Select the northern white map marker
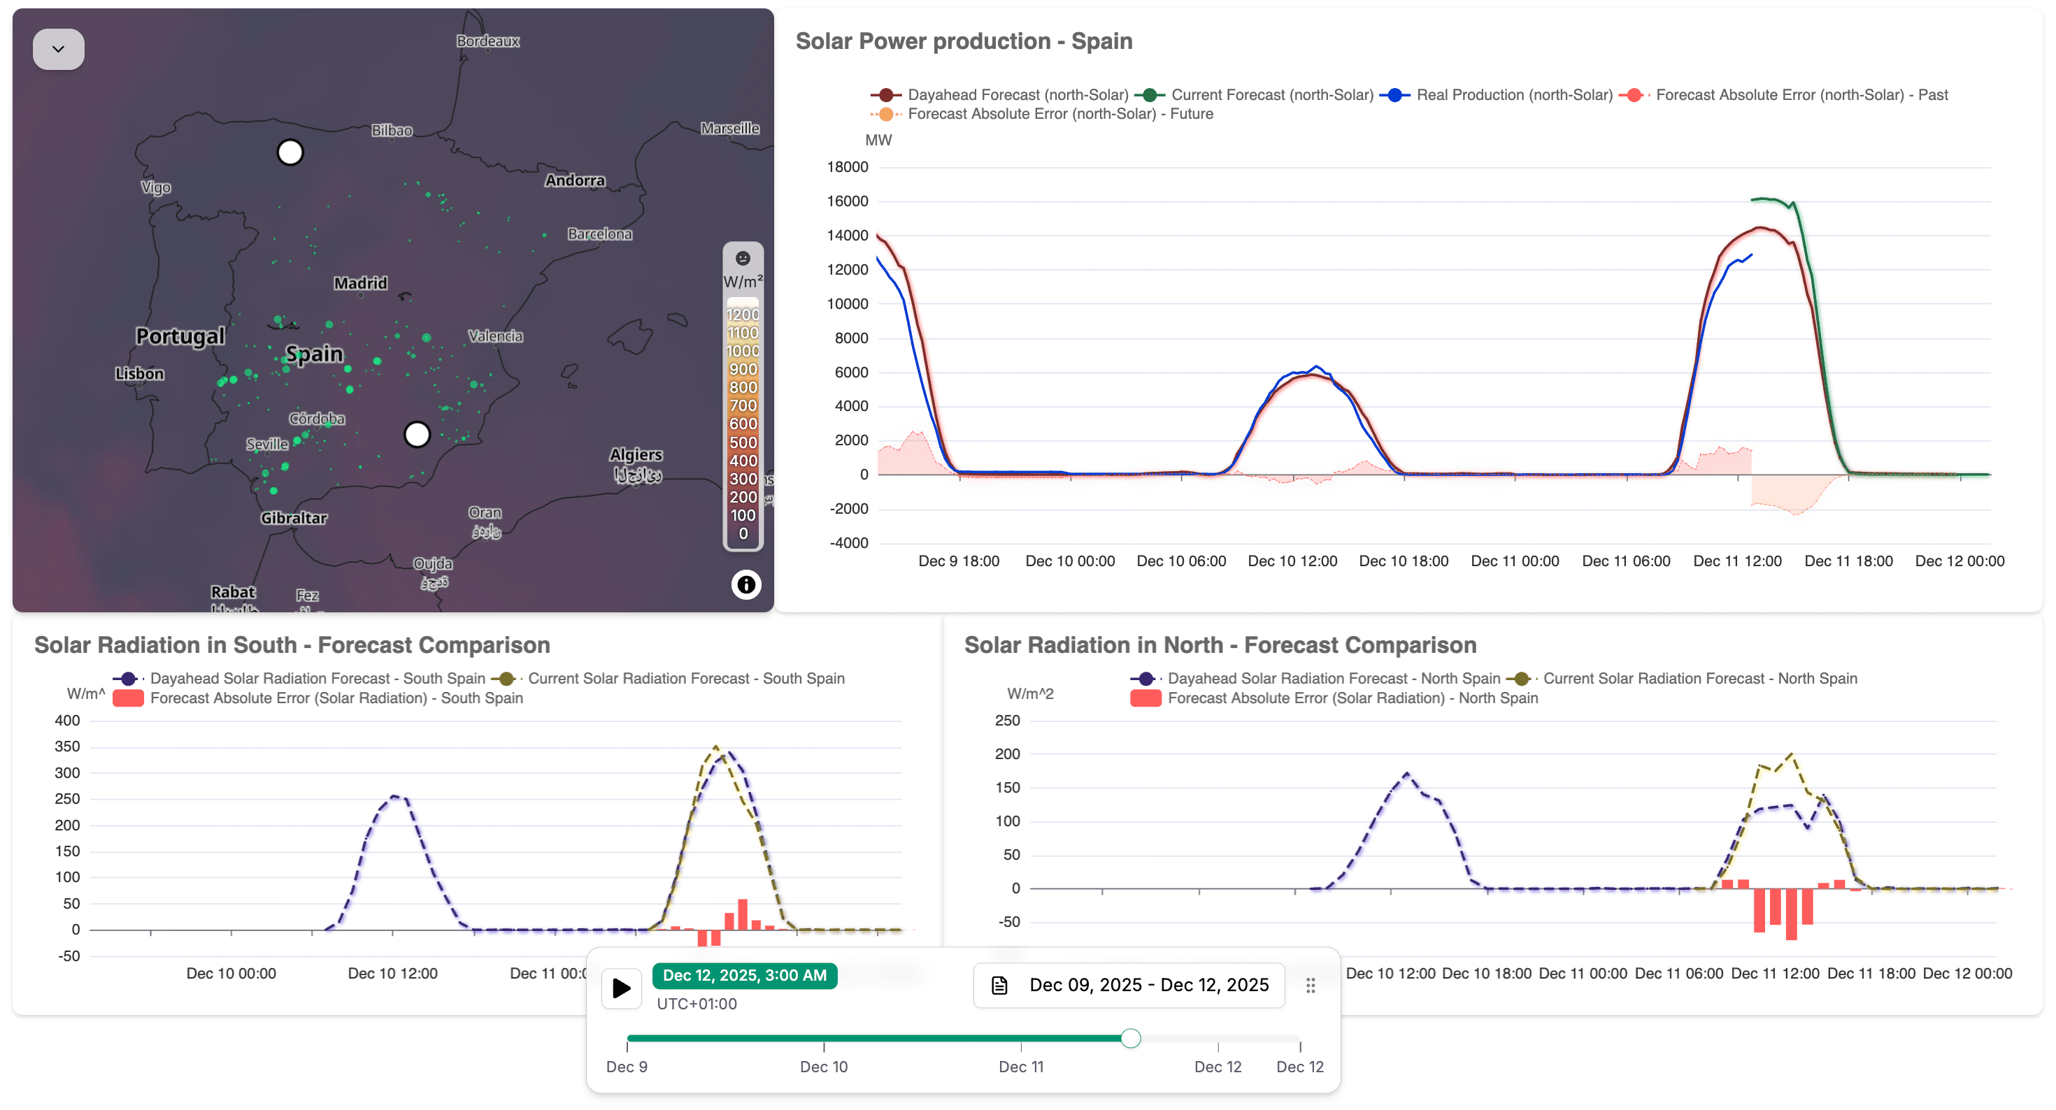 (x=290, y=152)
